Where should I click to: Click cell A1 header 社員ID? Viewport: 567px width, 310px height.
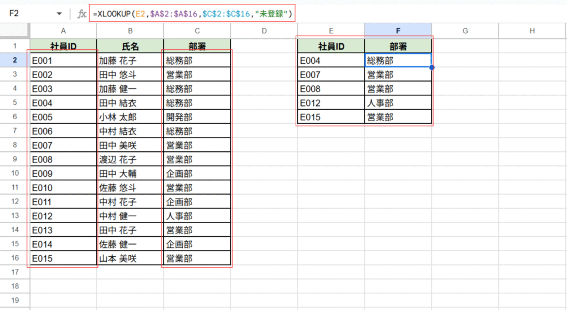(63, 46)
